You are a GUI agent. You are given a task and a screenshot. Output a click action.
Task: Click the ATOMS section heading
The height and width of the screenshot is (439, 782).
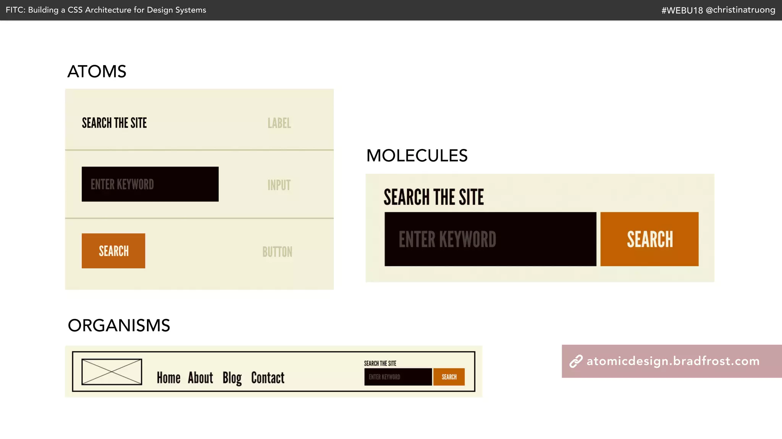pyautogui.click(x=97, y=72)
